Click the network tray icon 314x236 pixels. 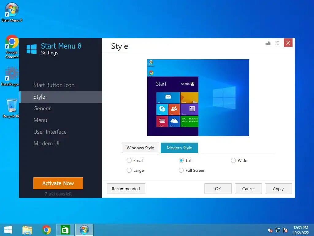pyautogui.click(x=278, y=230)
